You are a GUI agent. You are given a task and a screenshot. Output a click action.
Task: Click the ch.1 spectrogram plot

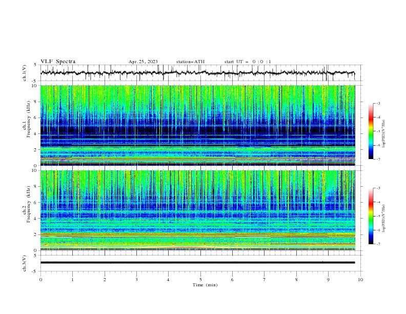(x=197, y=125)
